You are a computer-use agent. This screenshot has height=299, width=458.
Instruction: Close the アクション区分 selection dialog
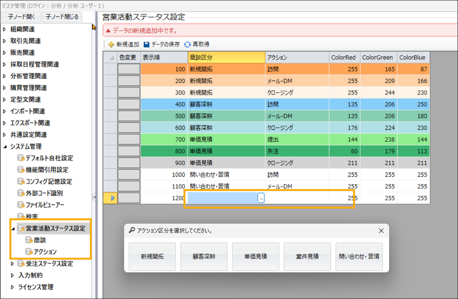381,231
